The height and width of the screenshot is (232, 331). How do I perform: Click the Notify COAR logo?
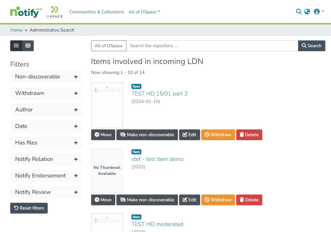coord(26,12)
